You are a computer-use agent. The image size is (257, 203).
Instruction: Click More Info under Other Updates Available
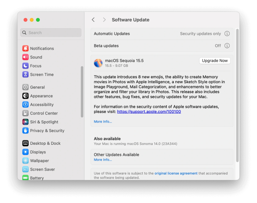click(103, 159)
